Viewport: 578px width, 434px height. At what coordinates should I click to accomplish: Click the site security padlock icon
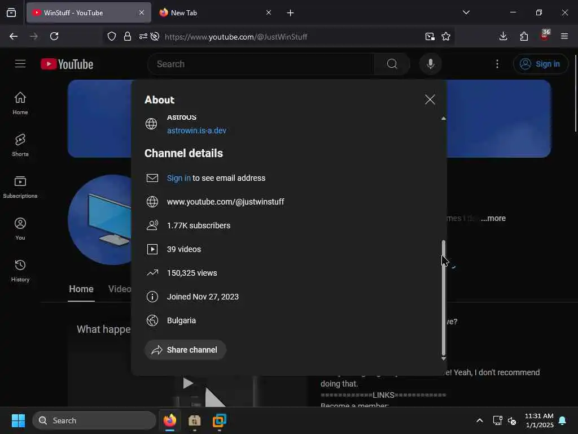point(128,36)
